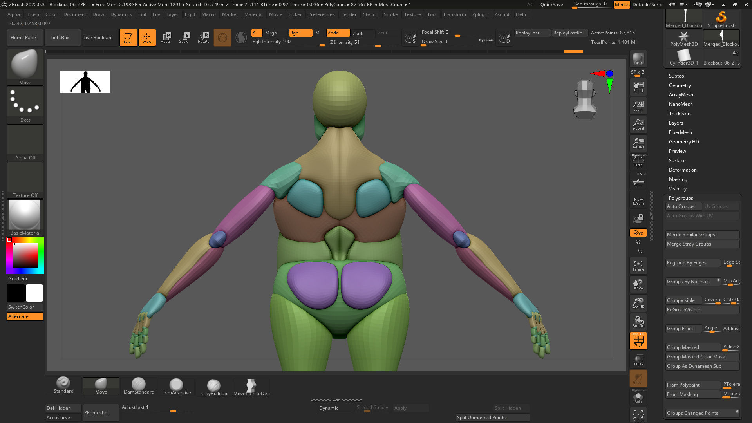Pick a color in the color picker
752x423 pixels.
25,255
